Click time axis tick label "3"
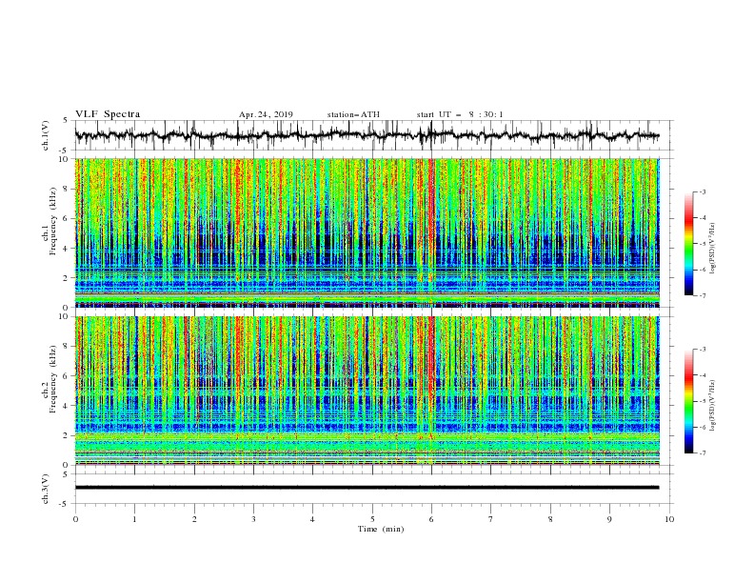This screenshot has height=583, width=754. 253,519
